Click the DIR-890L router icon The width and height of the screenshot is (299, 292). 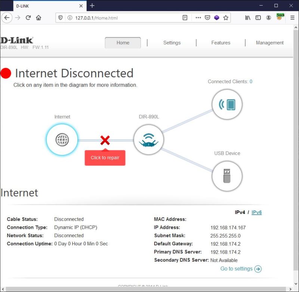click(x=148, y=140)
